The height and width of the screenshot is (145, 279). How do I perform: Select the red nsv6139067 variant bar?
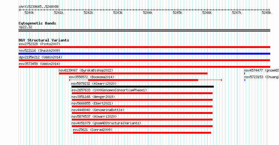click(133, 73)
